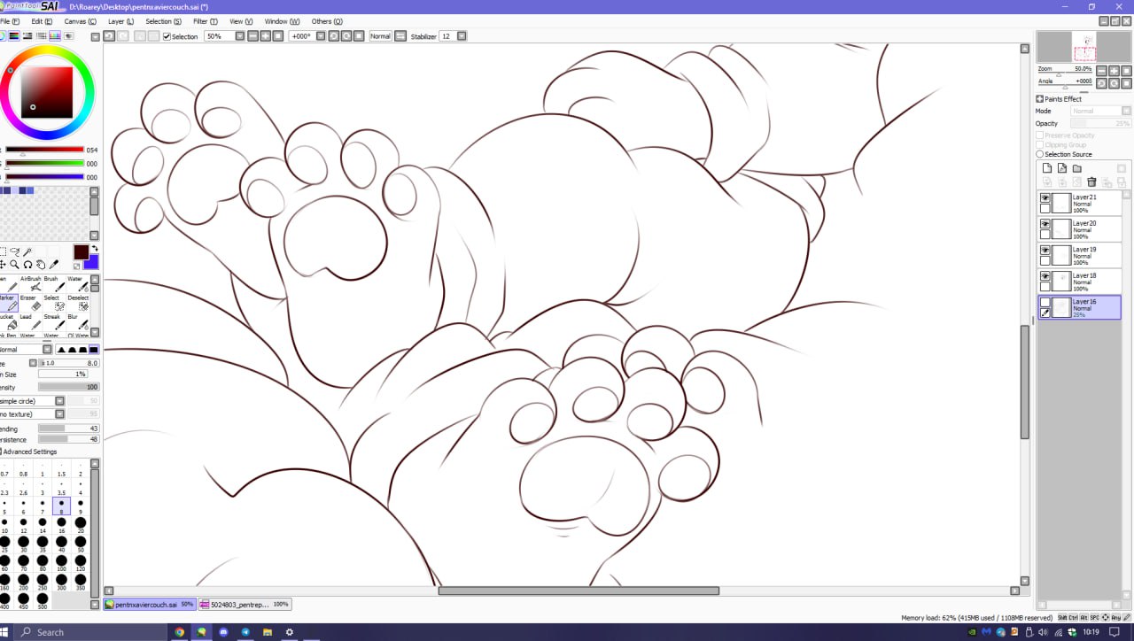
Task: Expand the brush texture (no texture) dropdown
Action: click(59, 413)
